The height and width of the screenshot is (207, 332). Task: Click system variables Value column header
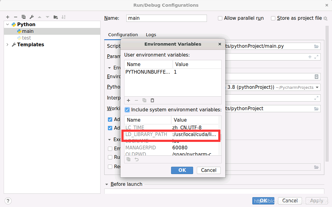point(195,120)
